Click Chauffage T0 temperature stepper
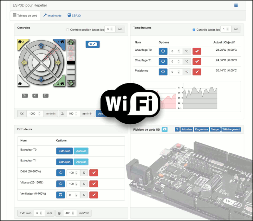Viewport: 253px width, 221px height. click(176, 51)
